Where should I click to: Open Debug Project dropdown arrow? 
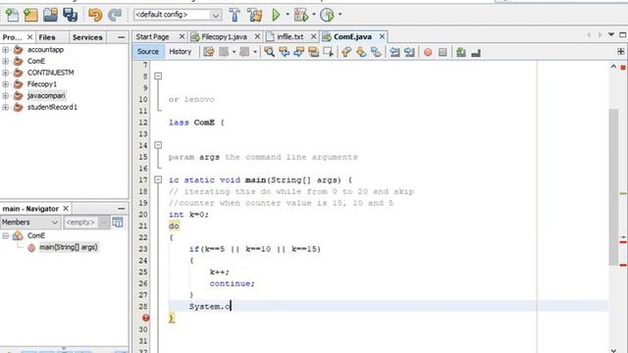pos(314,15)
